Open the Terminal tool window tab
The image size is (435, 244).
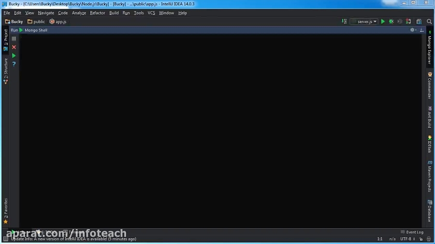point(73,232)
